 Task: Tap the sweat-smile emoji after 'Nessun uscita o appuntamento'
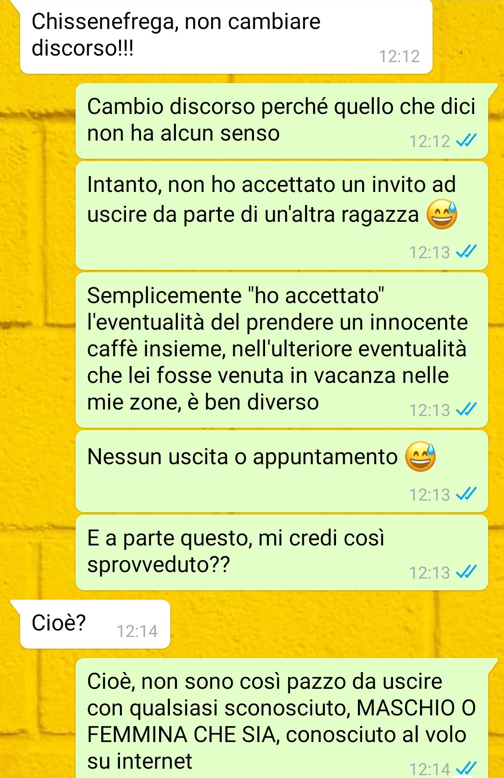pyautogui.click(x=420, y=456)
